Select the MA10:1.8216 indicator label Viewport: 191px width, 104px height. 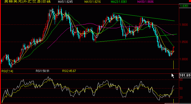click(x=92, y=2)
